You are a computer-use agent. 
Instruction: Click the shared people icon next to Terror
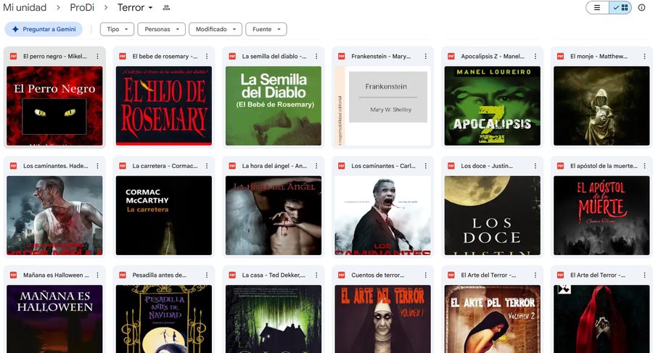[166, 7]
